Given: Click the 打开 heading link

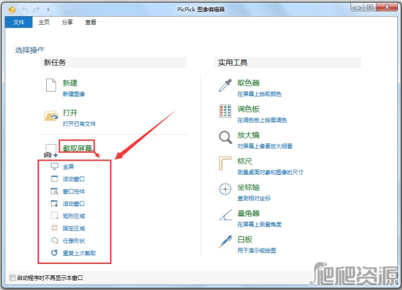Looking at the screenshot, I should click(x=70, y=113).
